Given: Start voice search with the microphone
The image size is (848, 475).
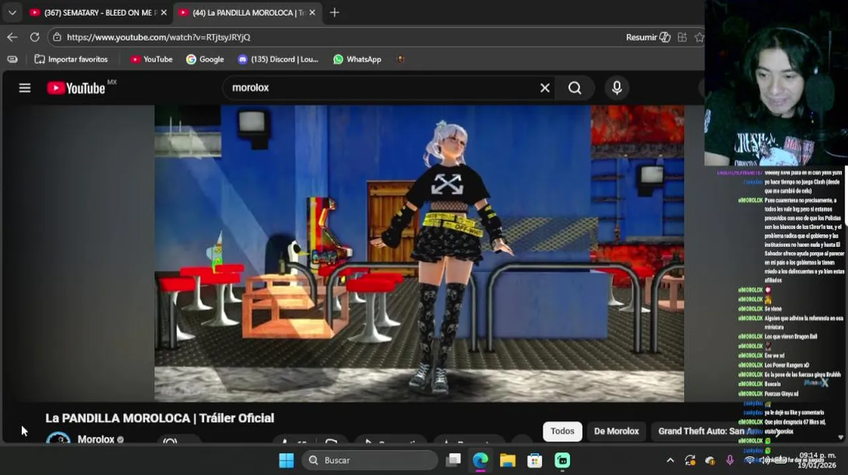Looking at the screenshot, I should coord(617,88).
